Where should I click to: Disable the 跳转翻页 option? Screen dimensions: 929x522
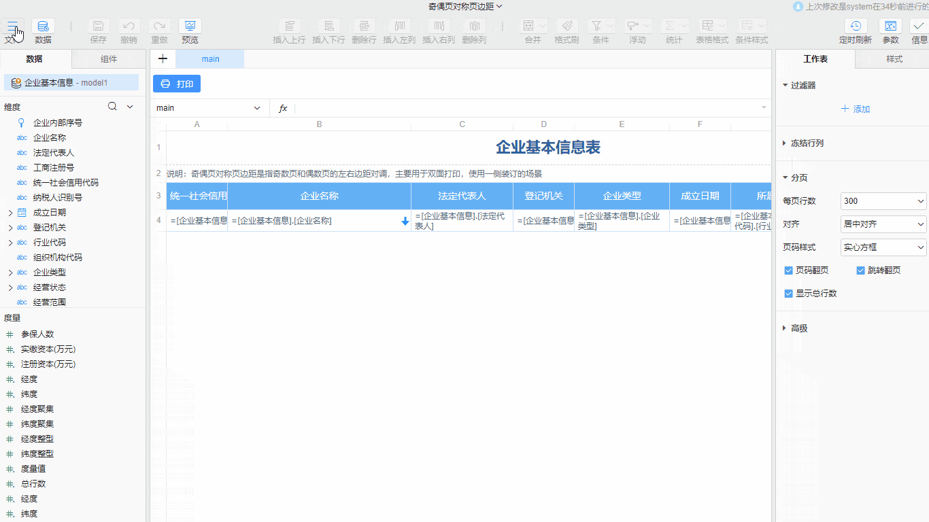860,270
